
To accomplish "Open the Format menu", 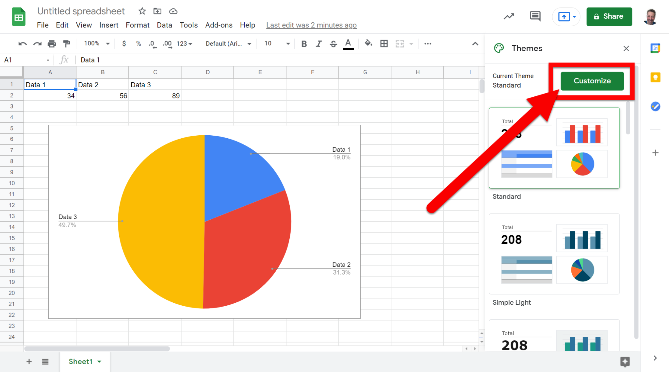I will click(137, 25).
